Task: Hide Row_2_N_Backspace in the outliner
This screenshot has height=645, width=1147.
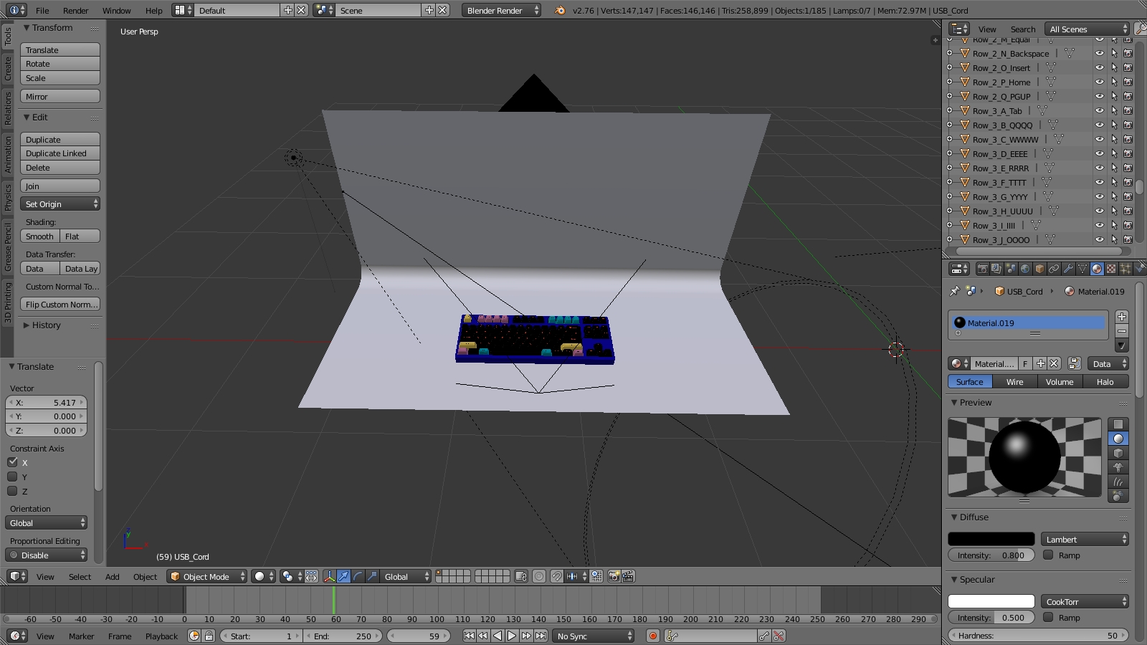Action: point(1099,53)
